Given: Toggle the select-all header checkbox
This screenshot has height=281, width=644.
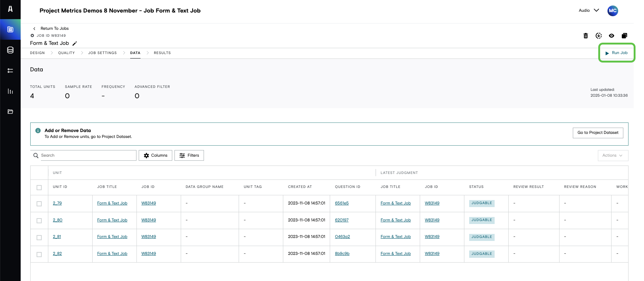Looking at the screenshot, I should click(39, 188).
